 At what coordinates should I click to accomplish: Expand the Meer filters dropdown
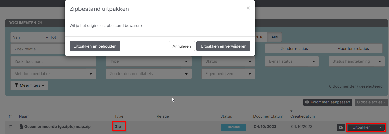(x=29, y=85)
